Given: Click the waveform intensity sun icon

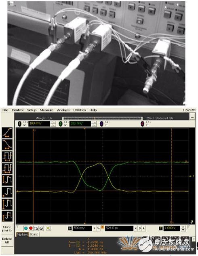Looking at the screenshot, I should click(48, 228).
